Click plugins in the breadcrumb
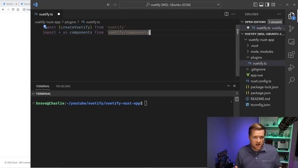Viewport: 298px width, 168px height. (70, 22)
